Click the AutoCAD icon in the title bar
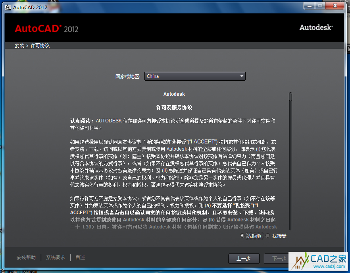 (8, 7)
